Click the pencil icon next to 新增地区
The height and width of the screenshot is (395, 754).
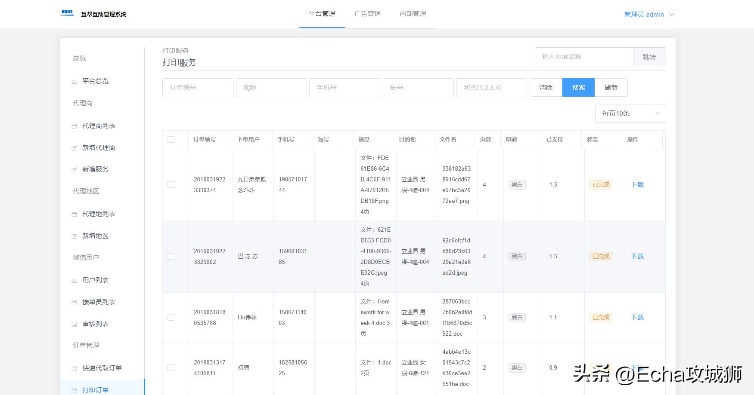pyautogui.click(x=74, y=236)
